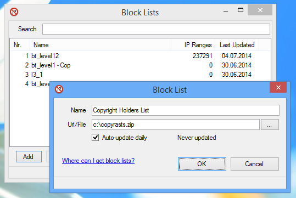Open the 'Where can I get block lists?' link

pos(98,161)
